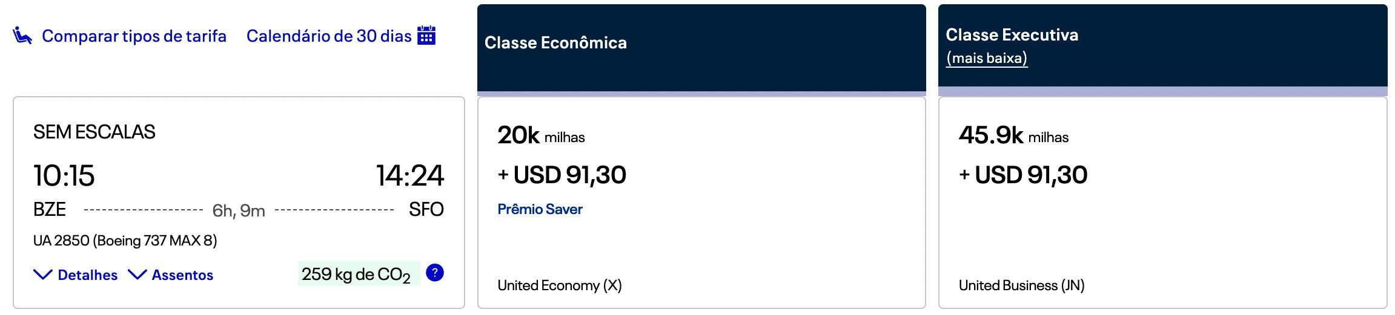Click the 259 kg de CO2 badge
1395x315 pixels.
(358, 274)
